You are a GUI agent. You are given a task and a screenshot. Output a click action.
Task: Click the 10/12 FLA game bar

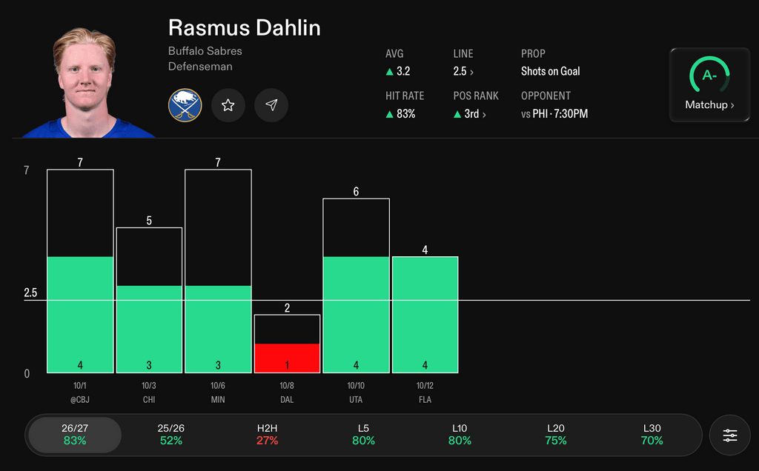tap(425, 315)
